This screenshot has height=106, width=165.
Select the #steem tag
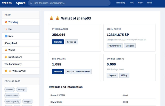(10, 90)
